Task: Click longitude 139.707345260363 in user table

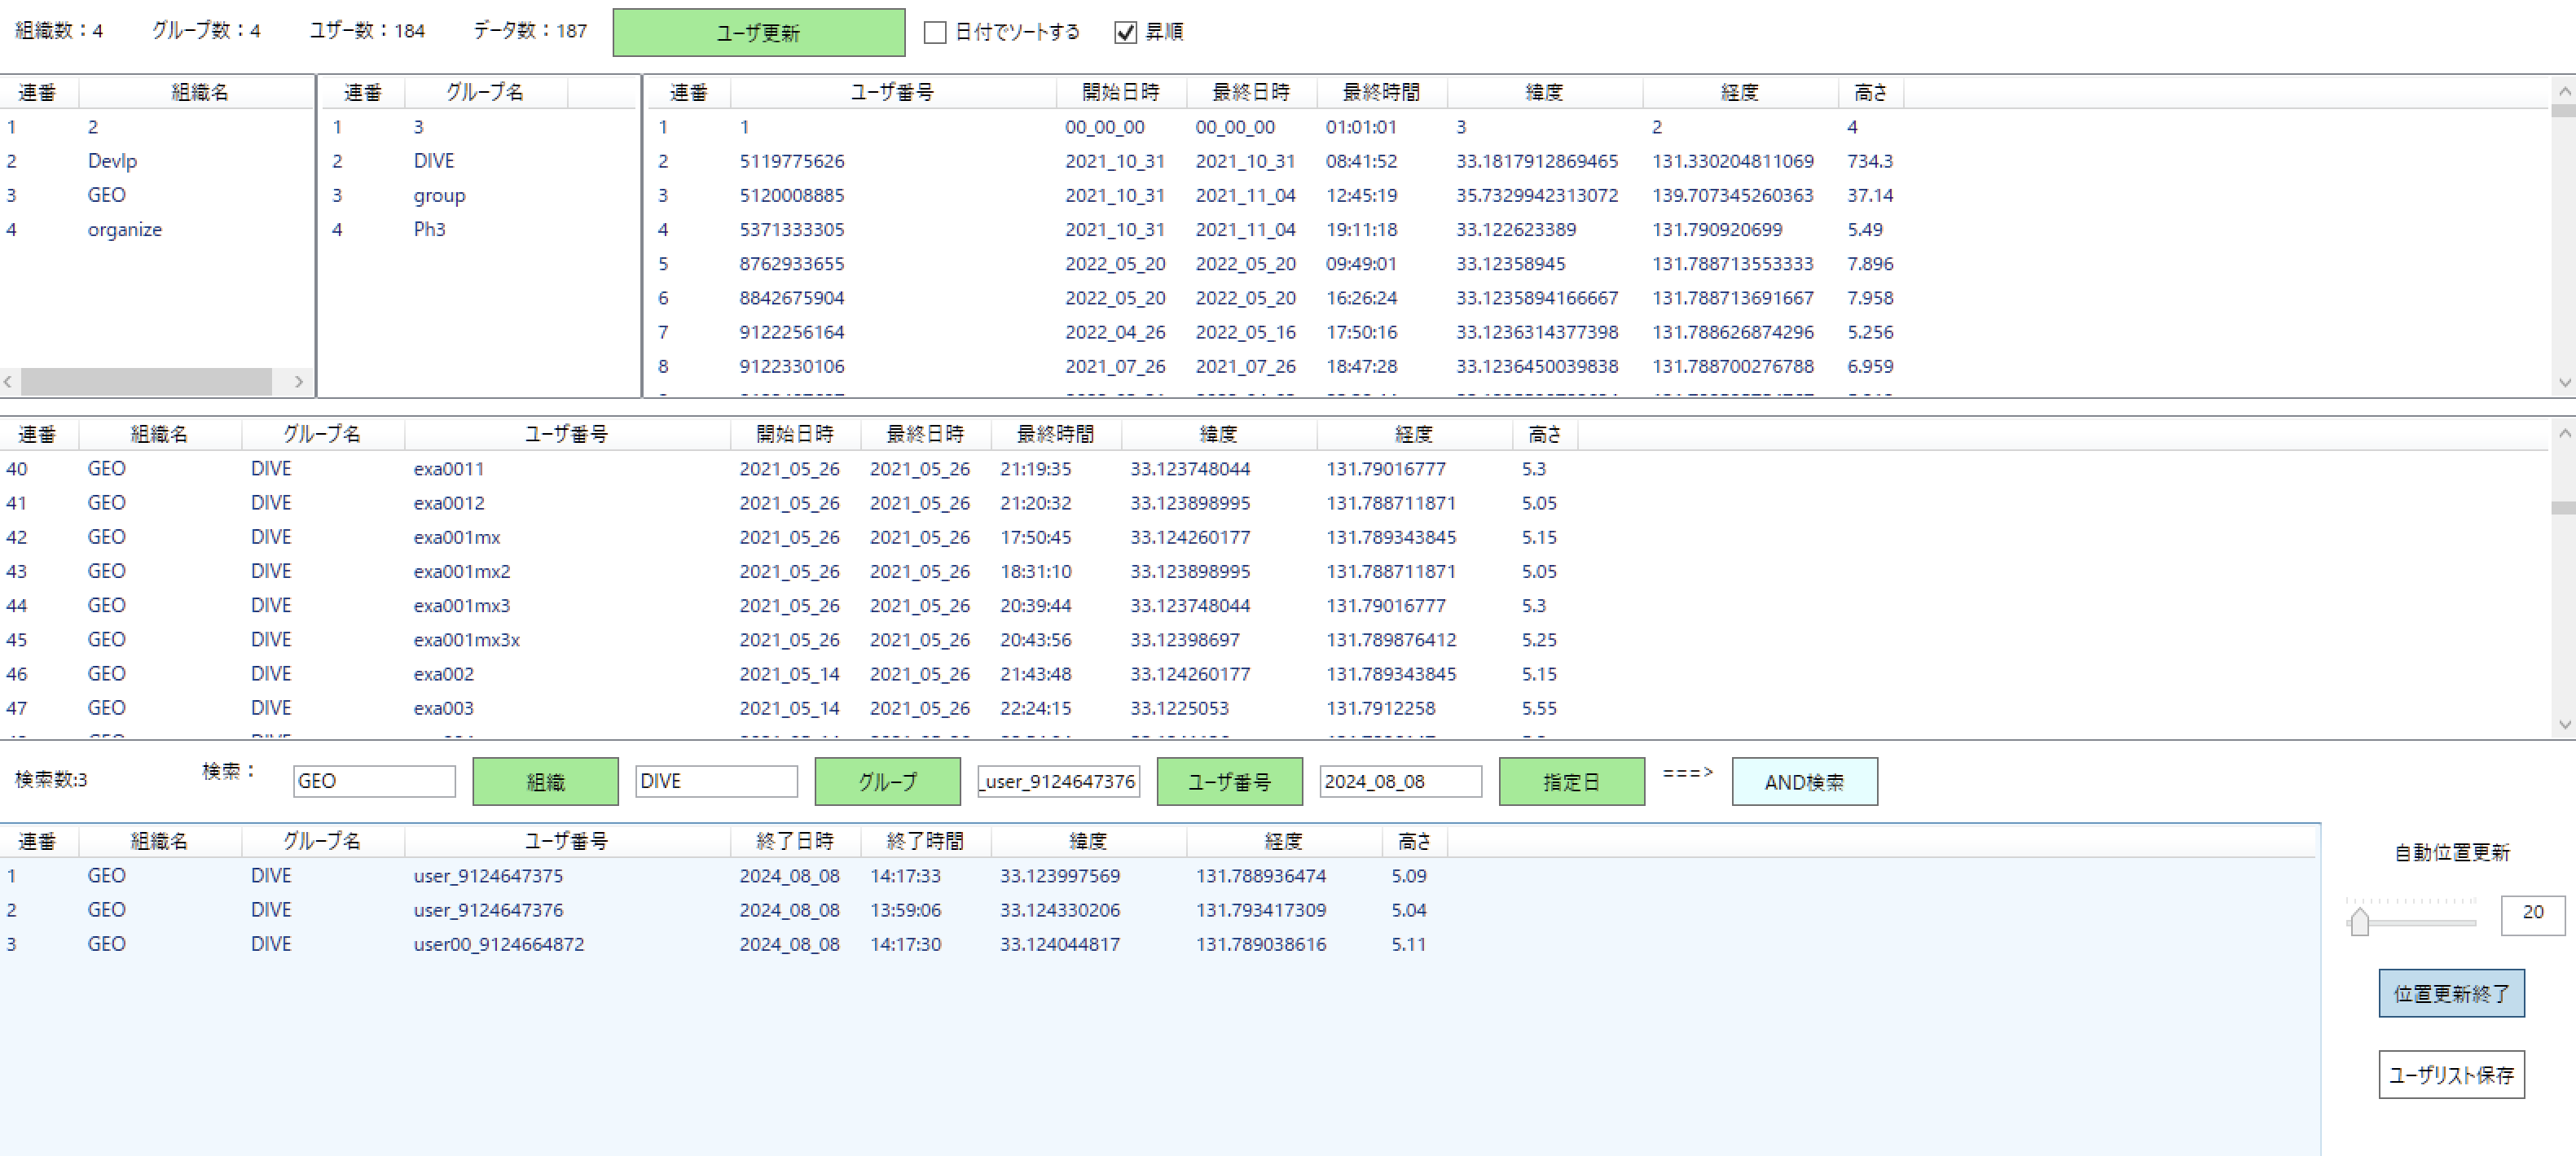Action: tap(1732, 195)
